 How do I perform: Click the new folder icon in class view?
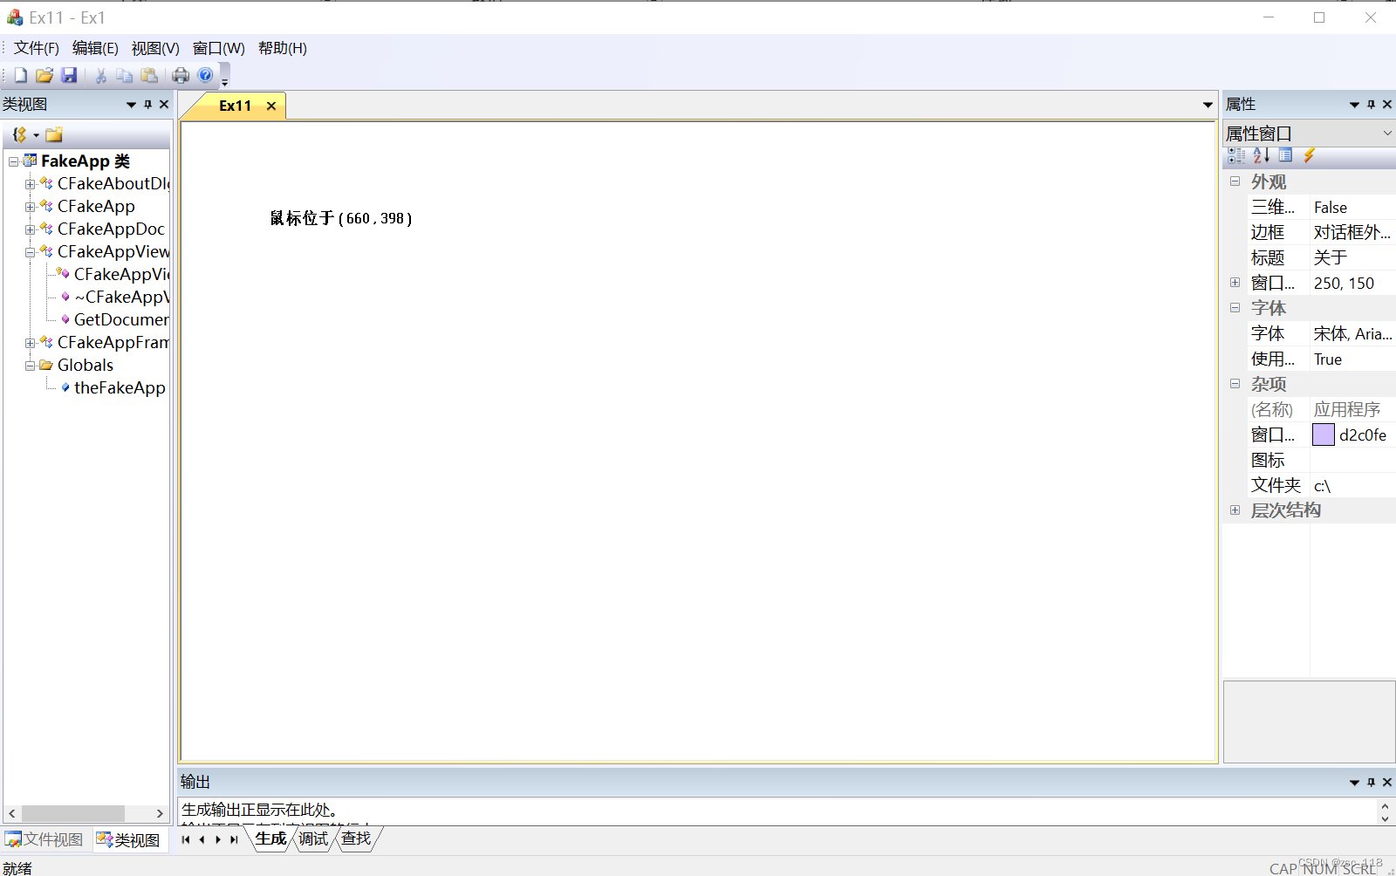click(54, 135)
